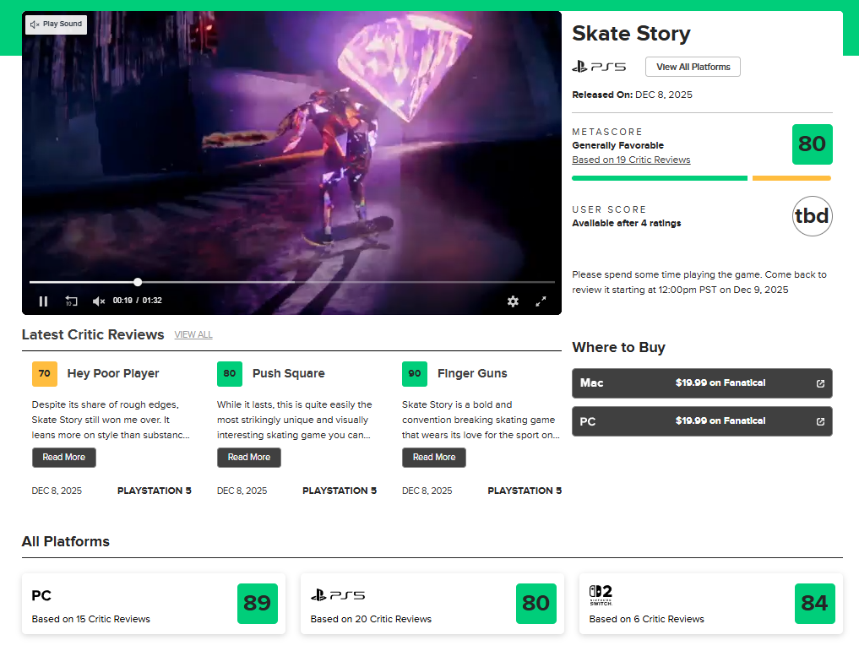Toggle Play Sound on the video
859x651 pixels.
[56, 24]
